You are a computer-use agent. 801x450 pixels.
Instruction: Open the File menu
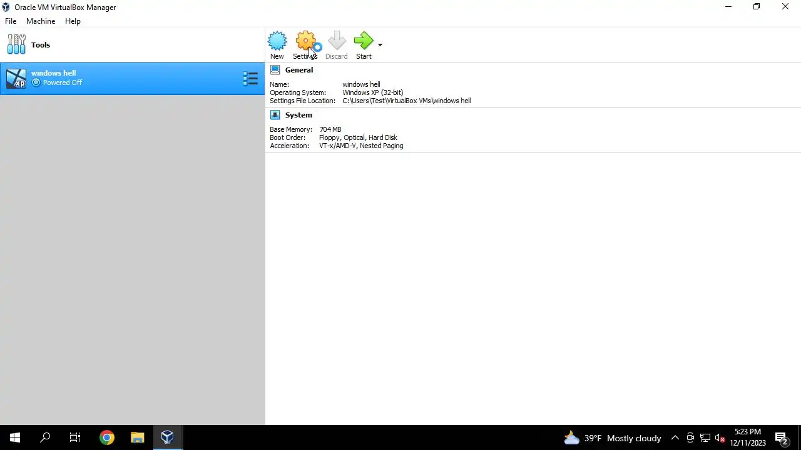point(11,21)
